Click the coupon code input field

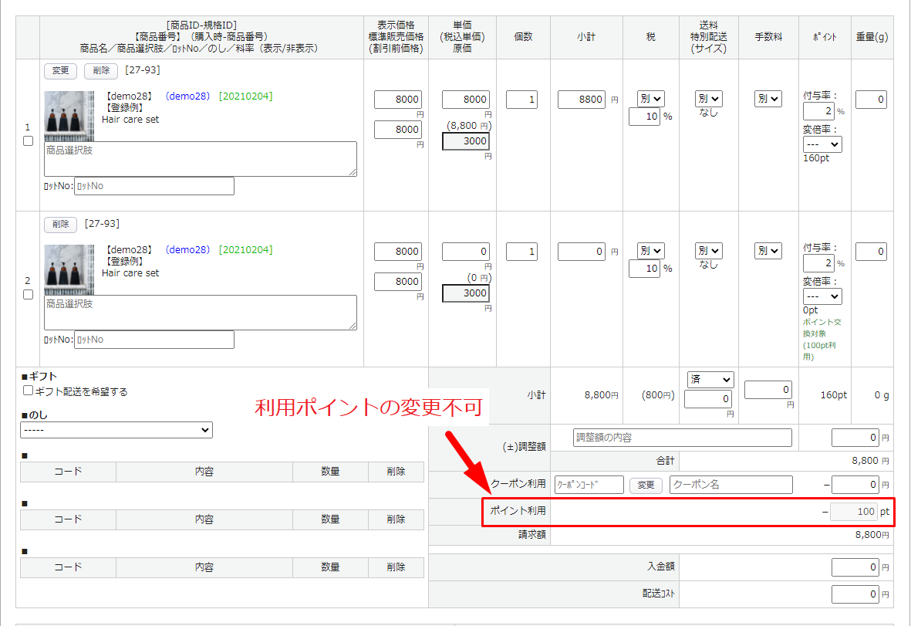click(x=589, y=485)
